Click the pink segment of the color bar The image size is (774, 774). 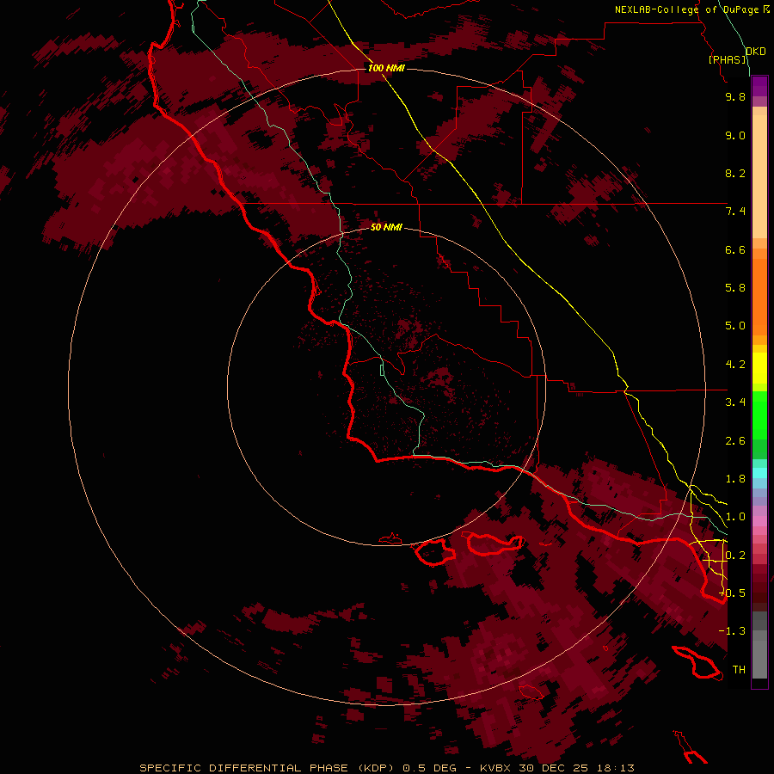(x=759, y=521)
